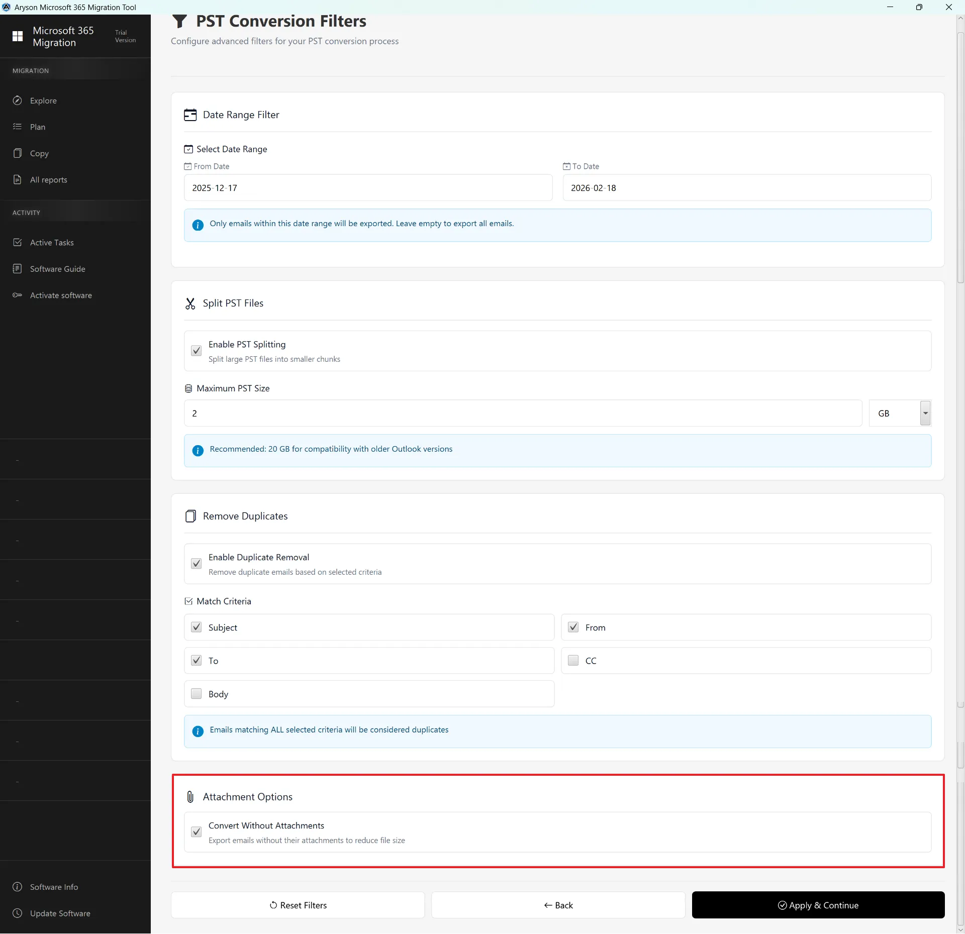Click the Attachment Options paperclip icon

189,796
